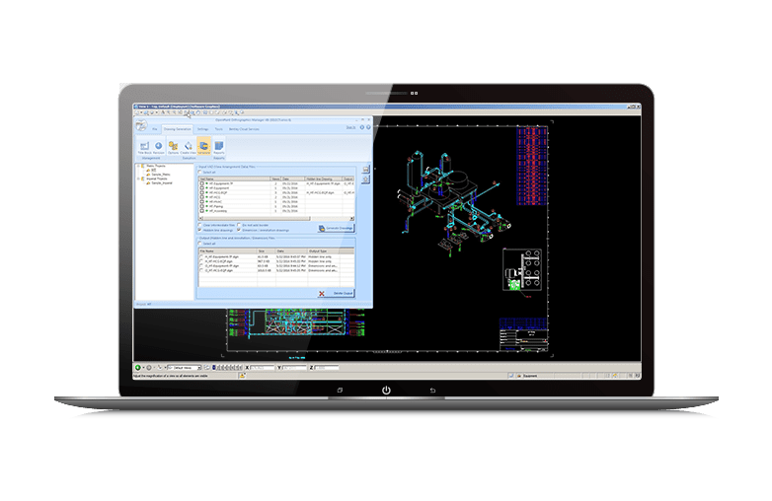Collapse the Imperial Projects tree node
772x501 pixels.
(138, 179)
